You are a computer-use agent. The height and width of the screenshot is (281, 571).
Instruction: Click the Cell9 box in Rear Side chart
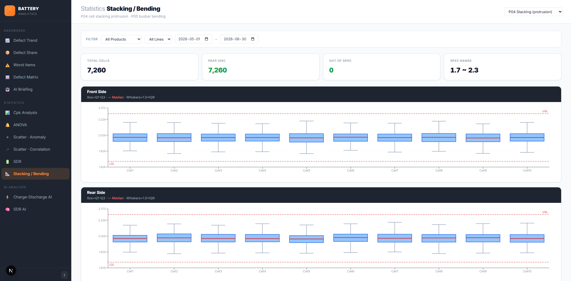[483, 238]
